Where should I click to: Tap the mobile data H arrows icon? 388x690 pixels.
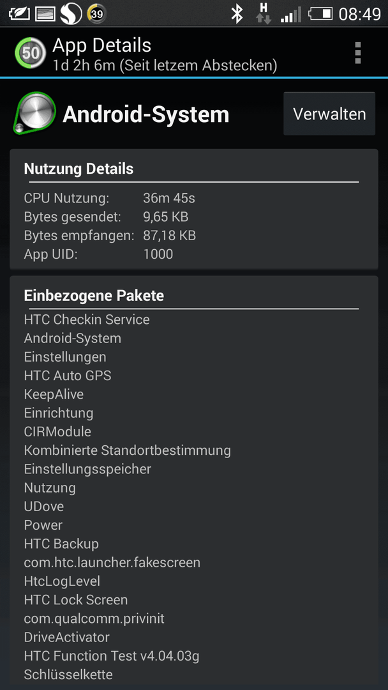point(264,13)
